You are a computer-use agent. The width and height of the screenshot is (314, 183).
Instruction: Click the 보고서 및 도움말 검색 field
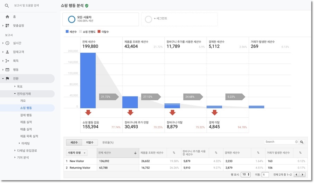(26, 6)
